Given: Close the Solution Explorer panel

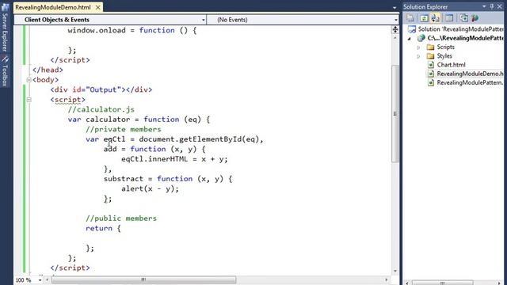Looking at the screenshot, I should (500, 6).
